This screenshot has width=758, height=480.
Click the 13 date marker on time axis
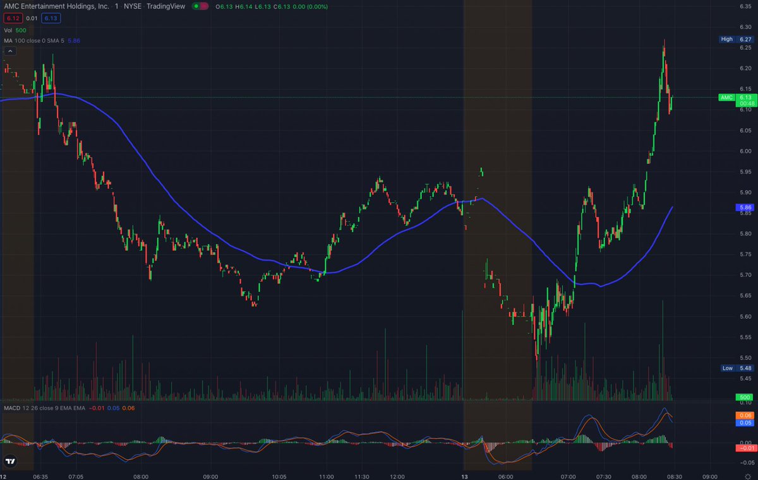pos(464,477)
